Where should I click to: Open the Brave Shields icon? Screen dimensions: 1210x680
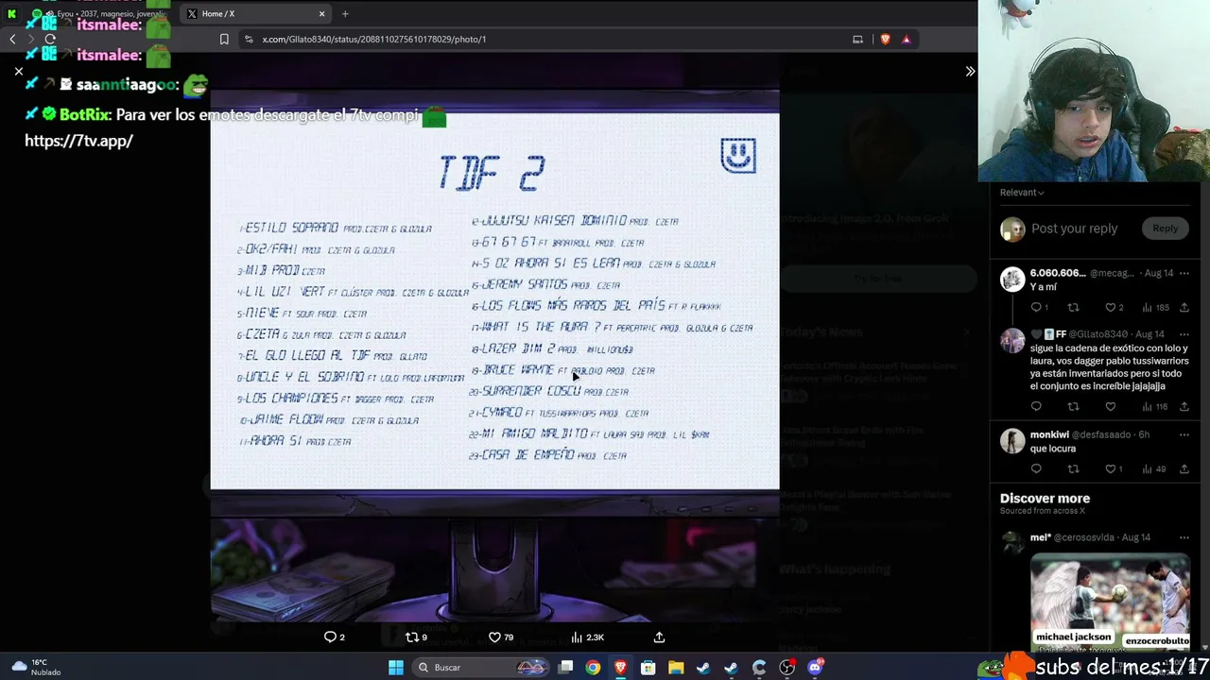(885, 39)
